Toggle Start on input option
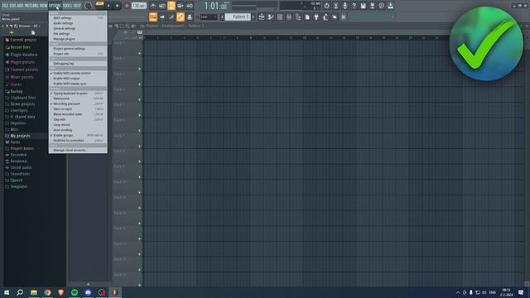This screenshot has height=298, width=530. point(78,109)
